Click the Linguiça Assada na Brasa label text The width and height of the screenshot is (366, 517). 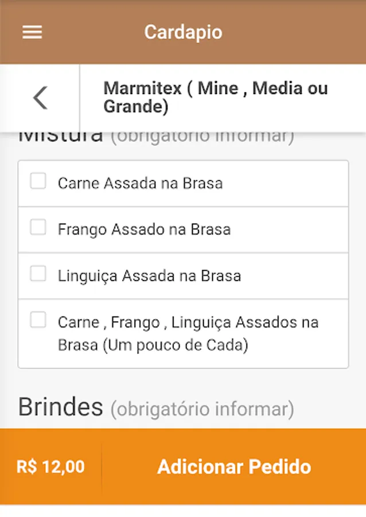click(149, 276)
